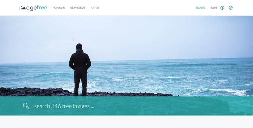Viewport: 253px width, 128px height.
Task: Open the Popular menu item
Action: 58,8
